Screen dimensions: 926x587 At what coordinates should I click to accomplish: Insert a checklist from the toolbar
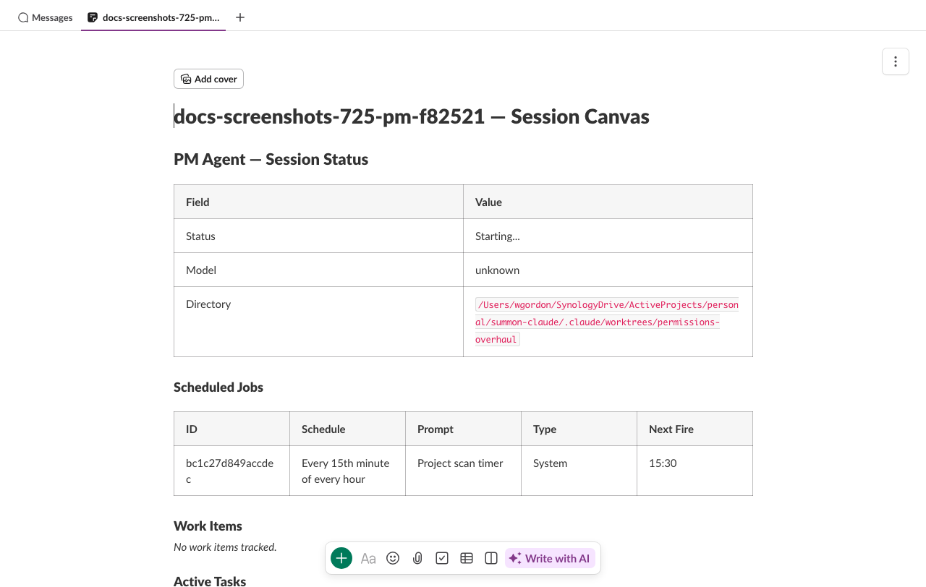tap(442, 558)
